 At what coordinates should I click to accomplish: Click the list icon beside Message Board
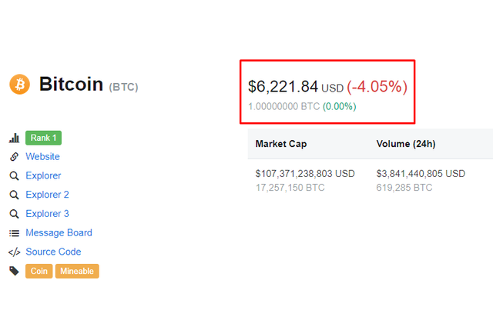pos(14,233)
